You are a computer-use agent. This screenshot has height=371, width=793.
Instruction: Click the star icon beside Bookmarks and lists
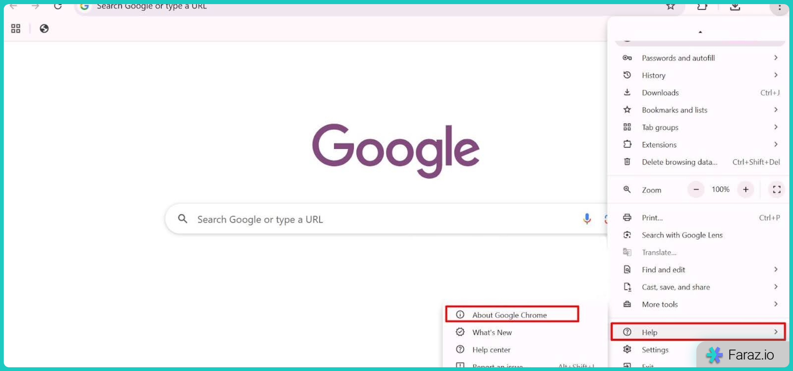click(627, 110)
